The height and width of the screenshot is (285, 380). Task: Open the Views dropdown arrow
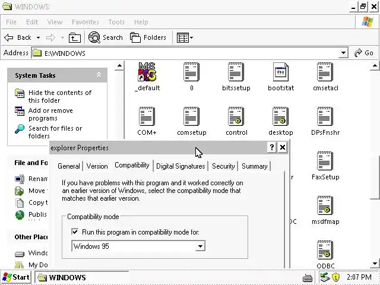point(192,38)
